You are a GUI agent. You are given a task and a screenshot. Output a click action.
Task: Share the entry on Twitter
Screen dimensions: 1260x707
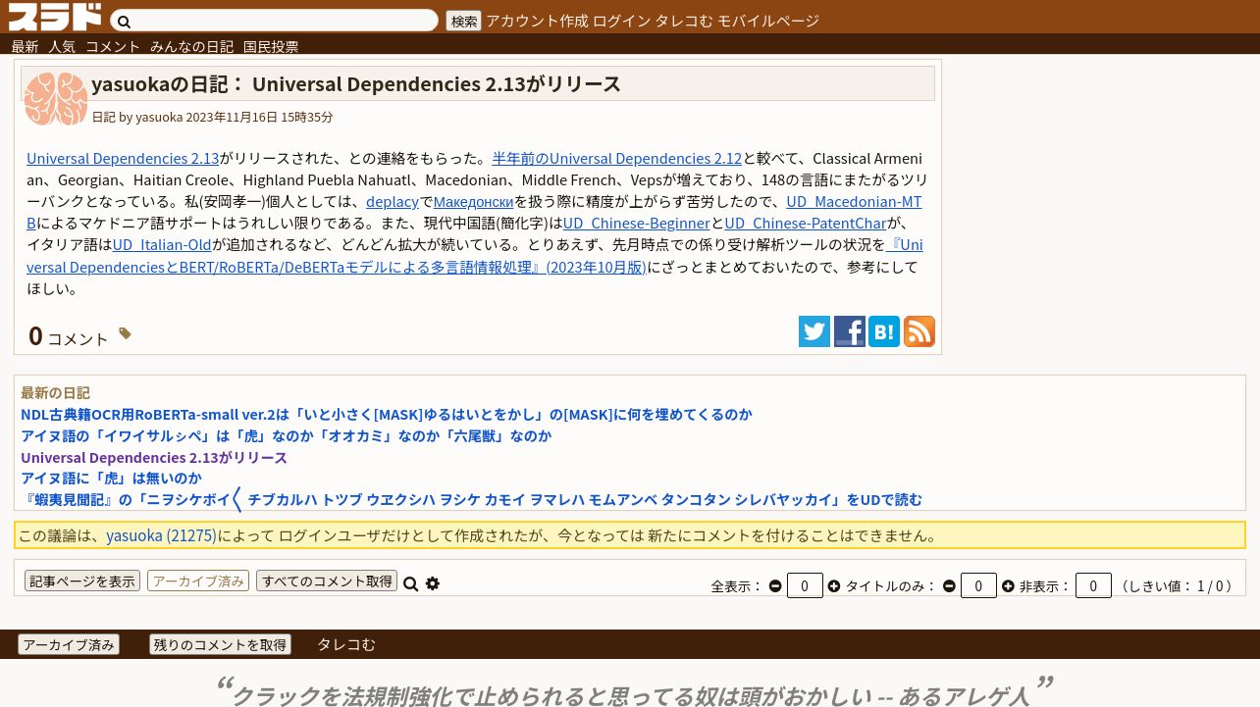click(814, 331)
